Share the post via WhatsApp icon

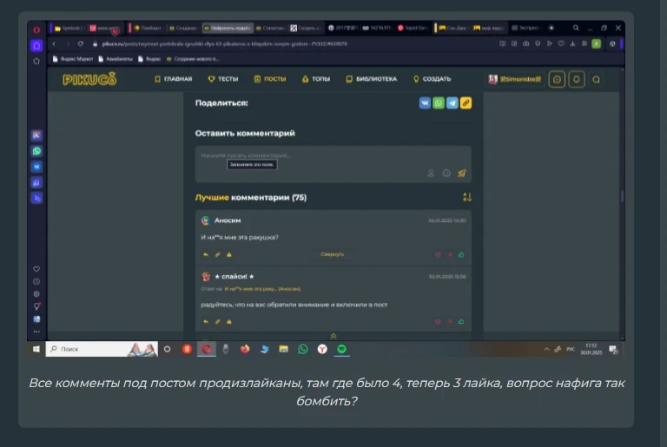438,103
